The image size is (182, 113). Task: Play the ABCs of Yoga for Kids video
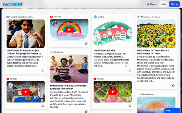click(x=113, y=92)
